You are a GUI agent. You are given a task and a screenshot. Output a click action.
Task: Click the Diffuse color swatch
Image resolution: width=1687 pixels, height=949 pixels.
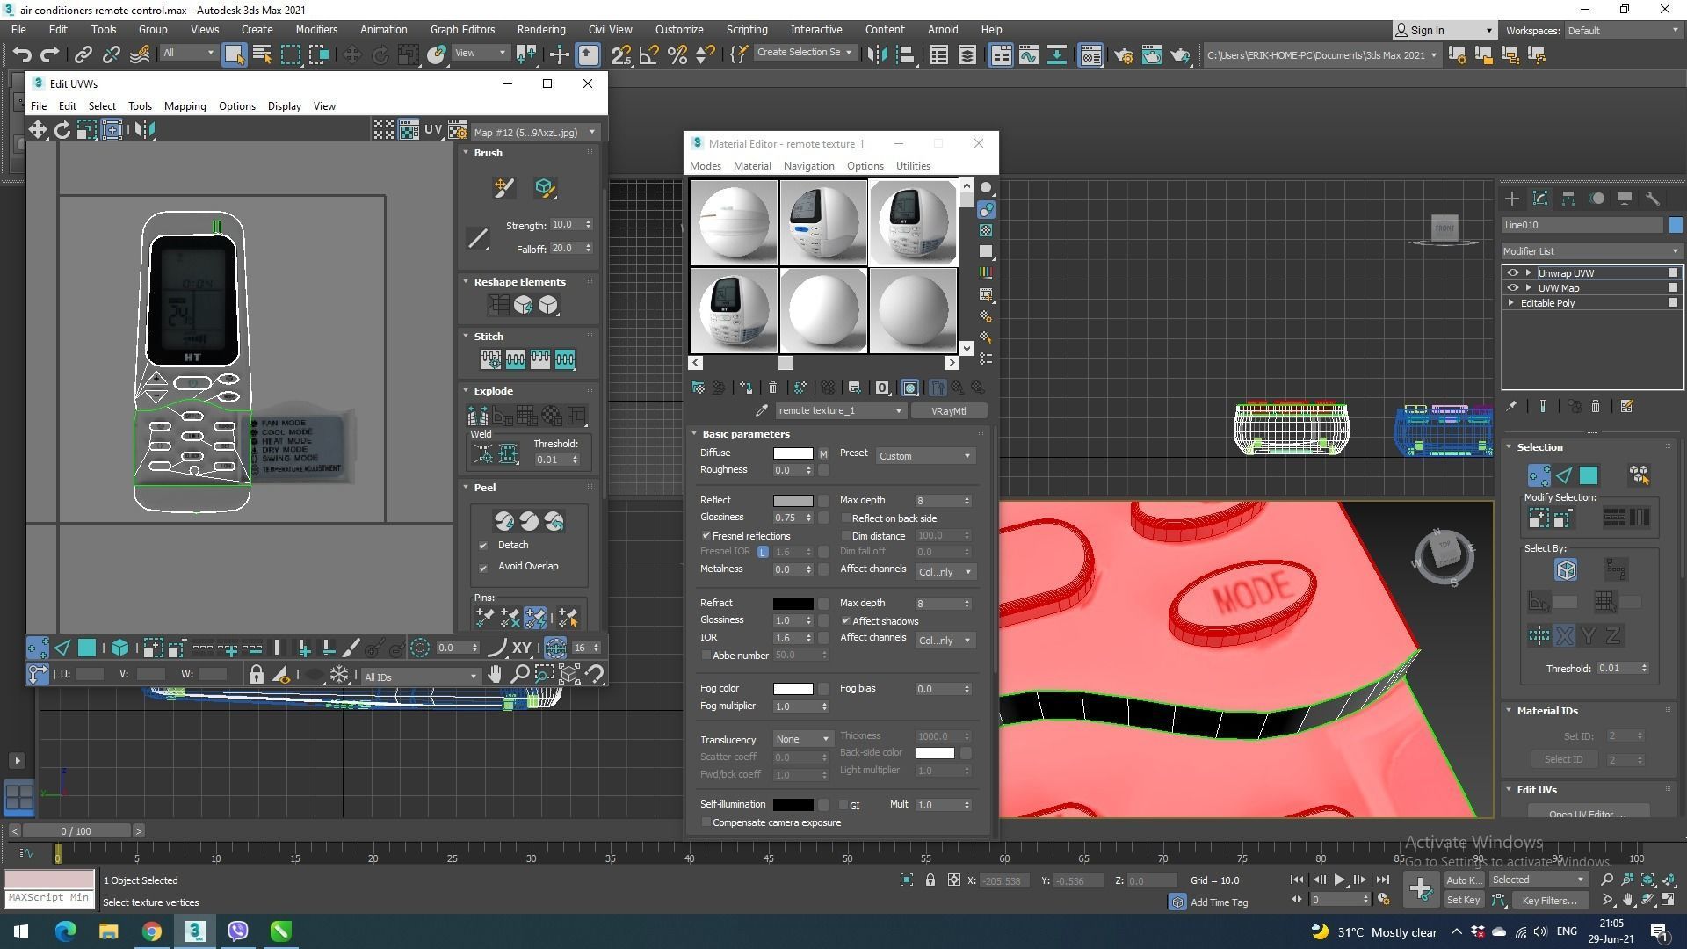click(x=793, y=453)
